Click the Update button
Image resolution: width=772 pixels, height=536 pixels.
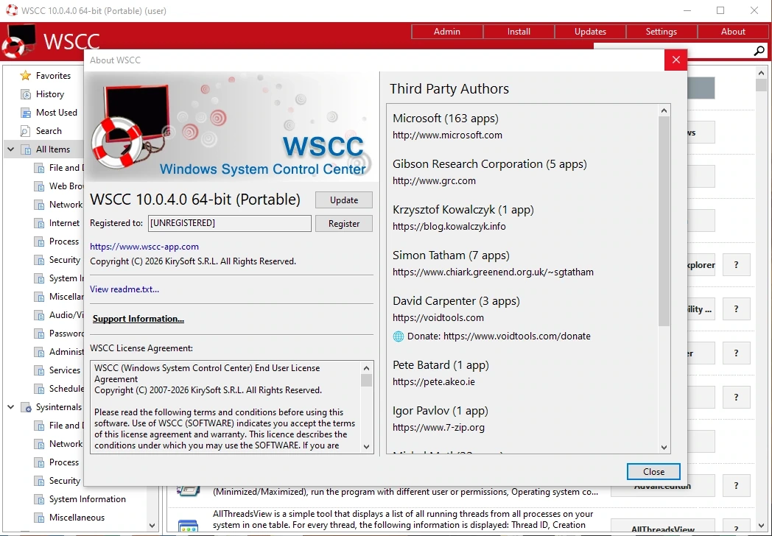[x=344, y=200]
